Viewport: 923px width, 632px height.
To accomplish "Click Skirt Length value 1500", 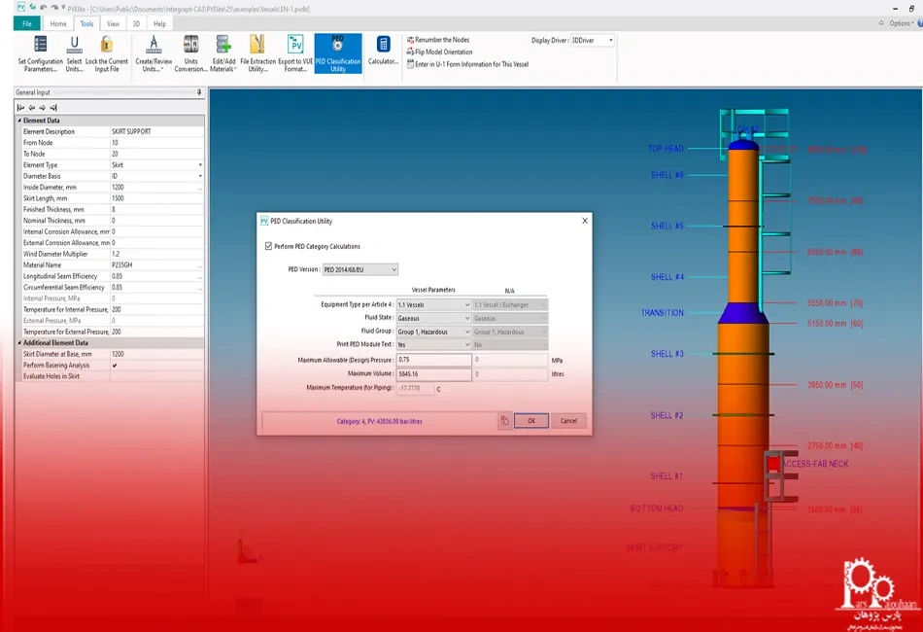I will [x=118, y=198].
